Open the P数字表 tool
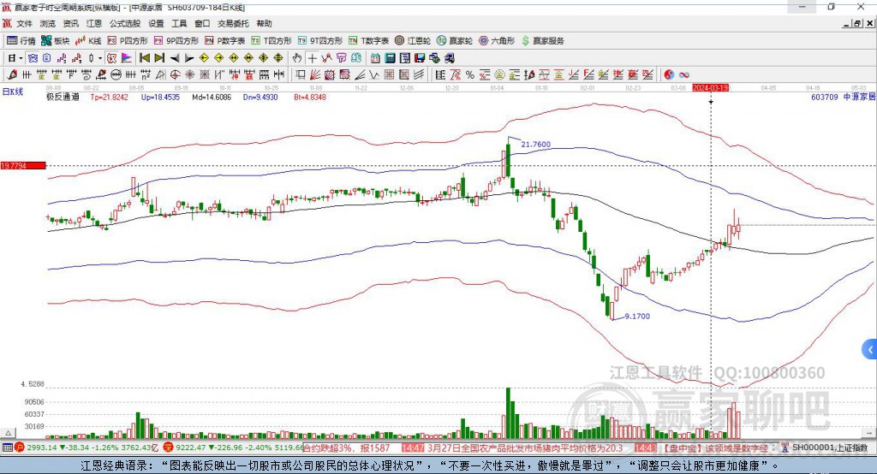Screen dimensions: 877x474 tap(225, 41)
